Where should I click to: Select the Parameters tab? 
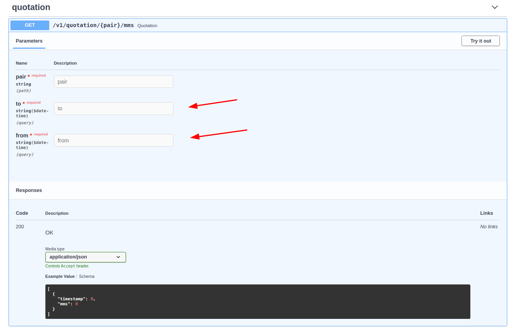[x=29, y=41]
